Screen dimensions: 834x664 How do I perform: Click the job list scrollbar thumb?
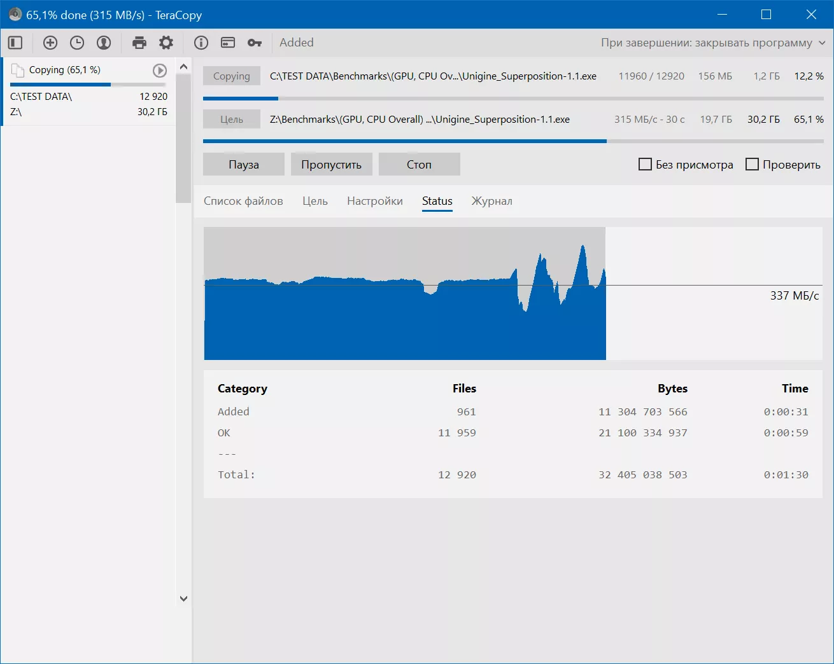(x=183, y=139)
